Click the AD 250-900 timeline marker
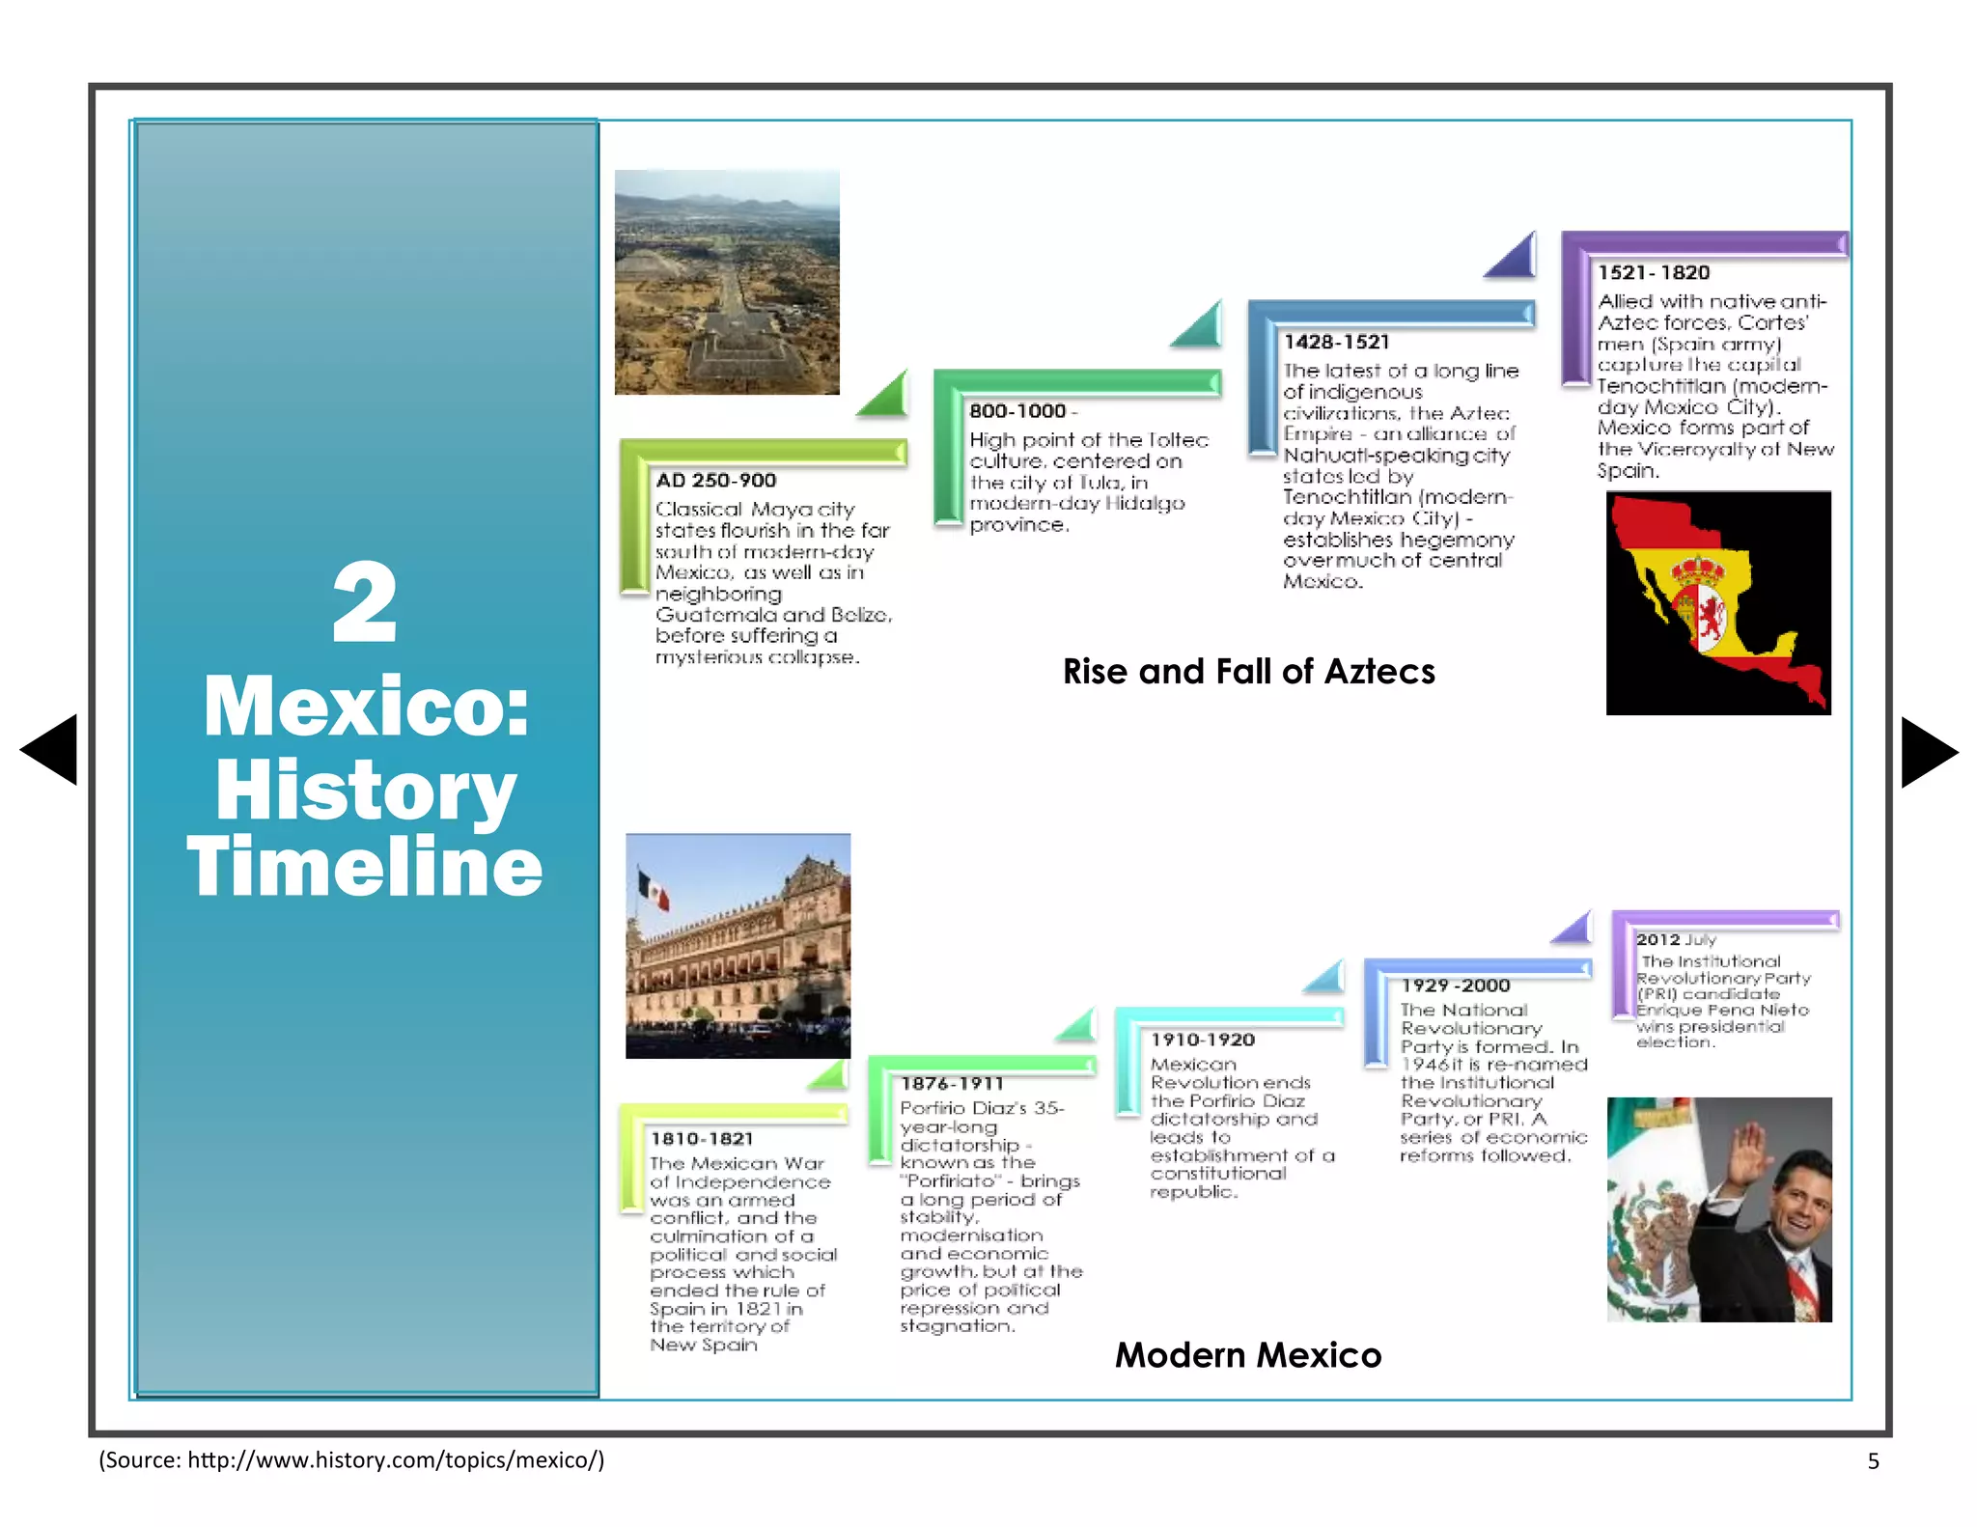The image size is (1977, 1527). point(716,480)
